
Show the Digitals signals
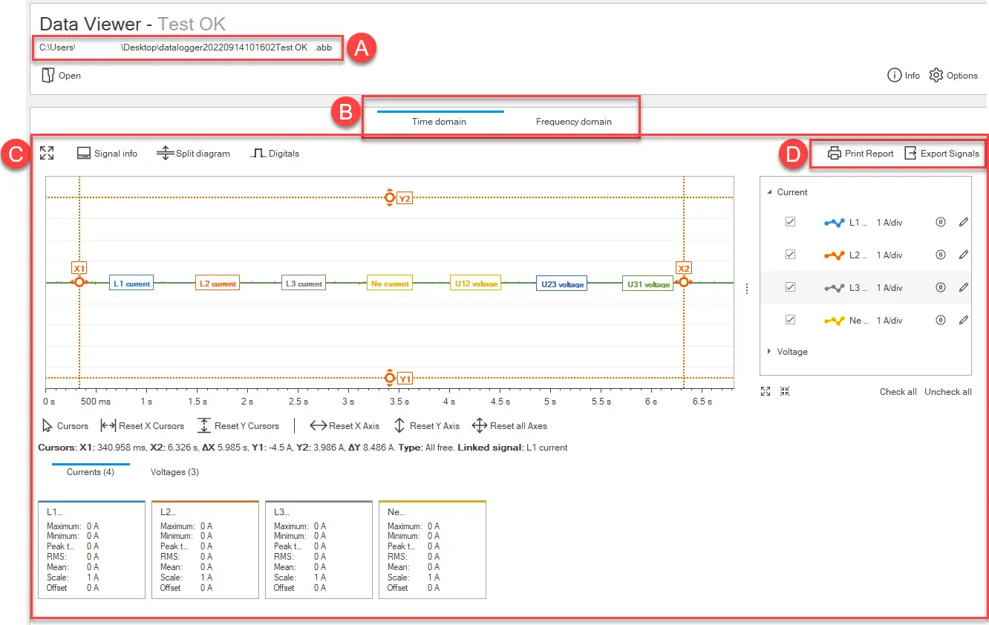click(258, 154)
